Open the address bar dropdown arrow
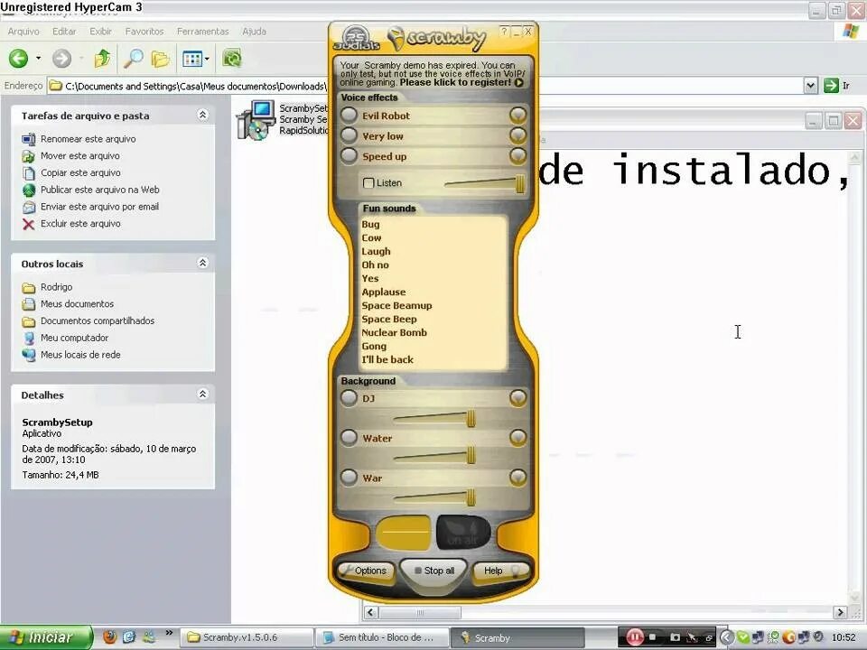 click(x=811, y=86)
